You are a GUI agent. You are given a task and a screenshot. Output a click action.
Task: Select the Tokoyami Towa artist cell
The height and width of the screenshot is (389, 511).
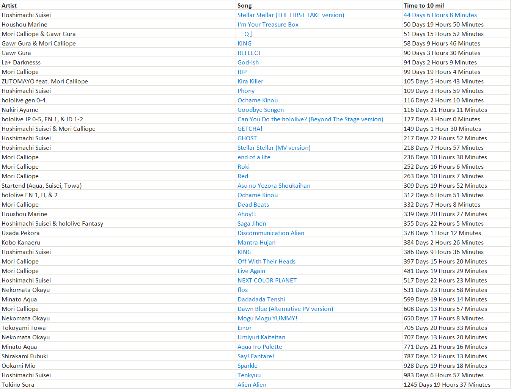point(118,328)
